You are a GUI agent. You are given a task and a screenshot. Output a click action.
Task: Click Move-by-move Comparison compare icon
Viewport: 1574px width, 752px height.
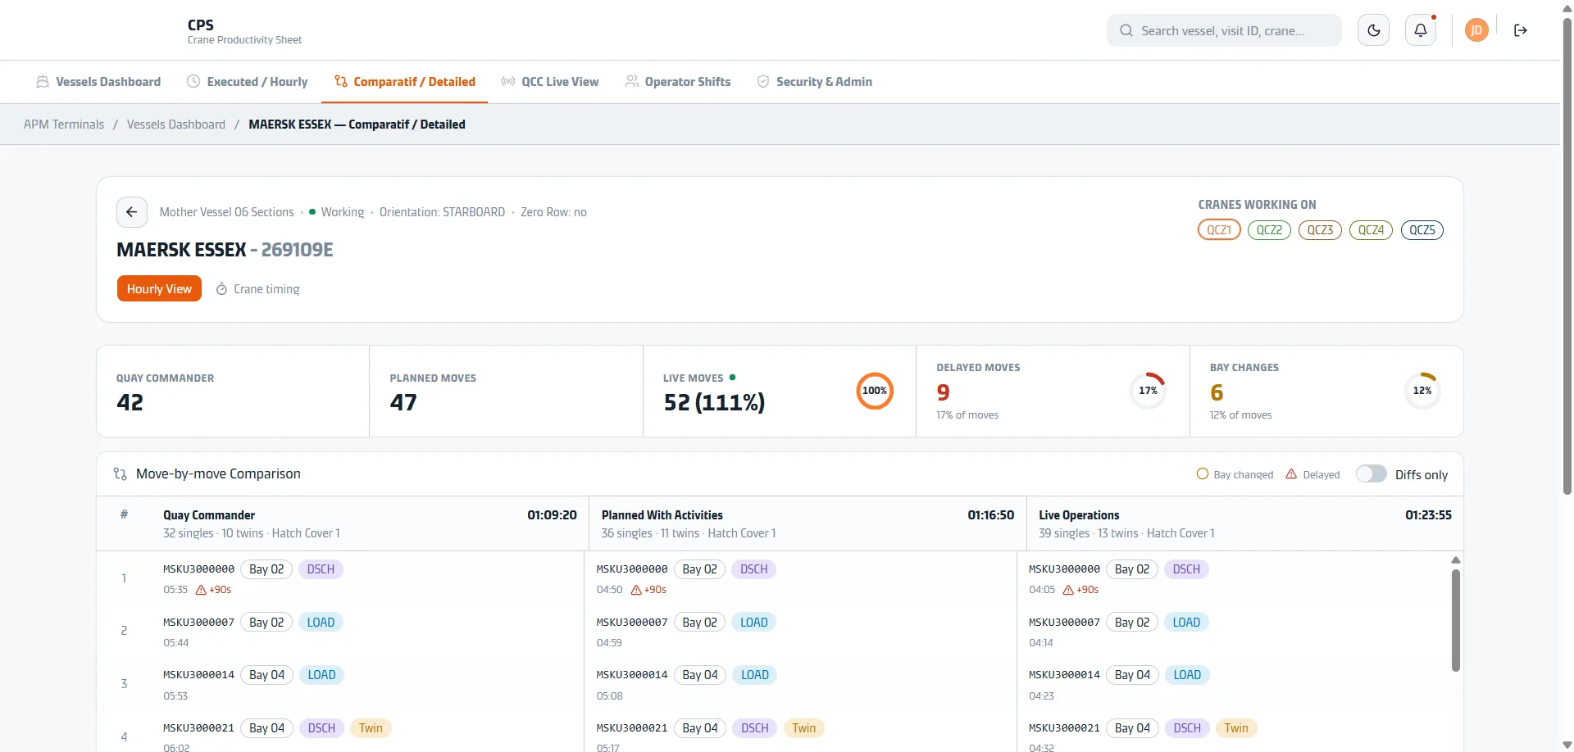(121, 474)
